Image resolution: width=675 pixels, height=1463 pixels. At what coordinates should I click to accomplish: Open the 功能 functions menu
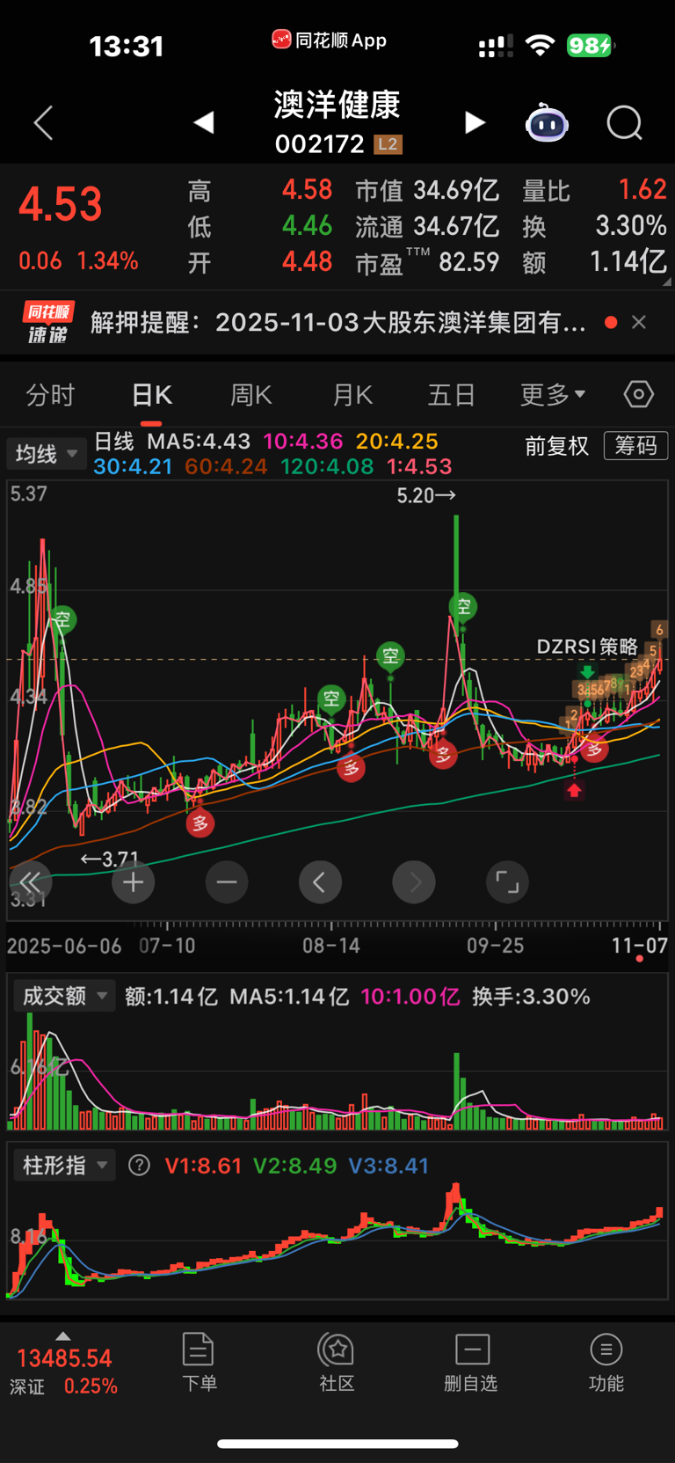[606, 1362]
